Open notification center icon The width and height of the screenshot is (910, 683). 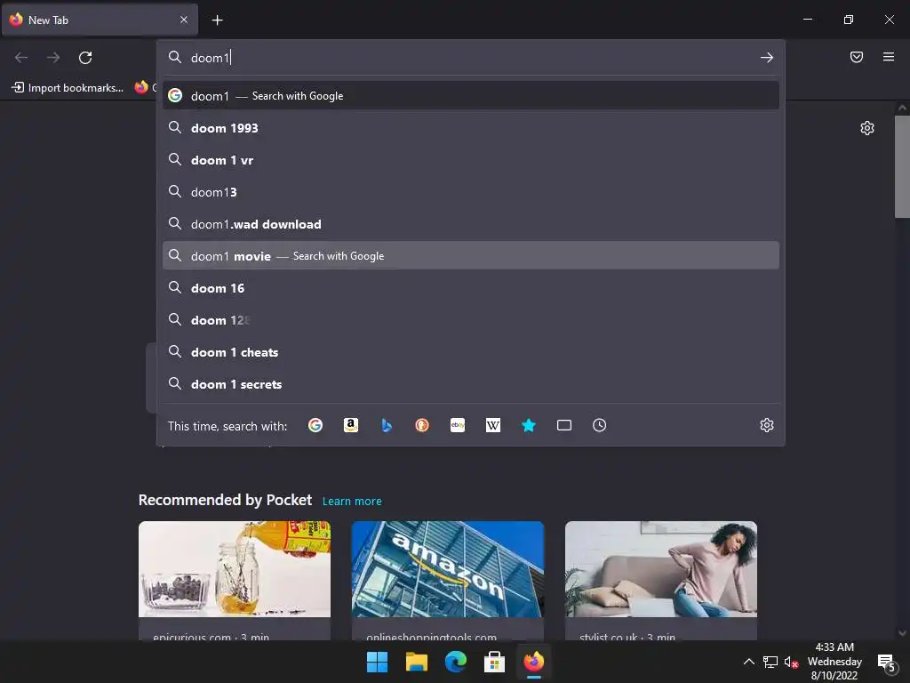point(886,662)
